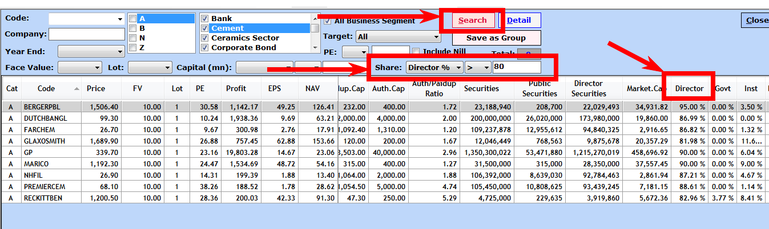Screen dimensions: 769x229
Task: Uncheck the Ceramics Sector checkbox
Action: pyautogui.click(x=204, y=38)
